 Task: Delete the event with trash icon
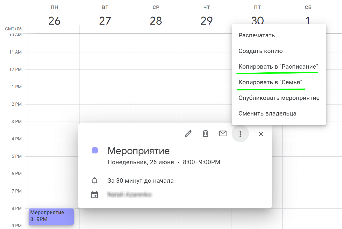(x=206, y=133)
